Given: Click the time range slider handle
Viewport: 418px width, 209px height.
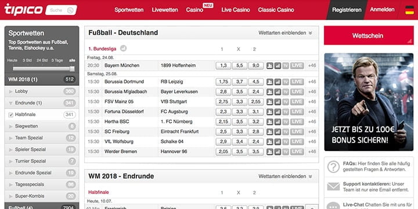Looking at the screenshot, I should (x=72, y=69).
